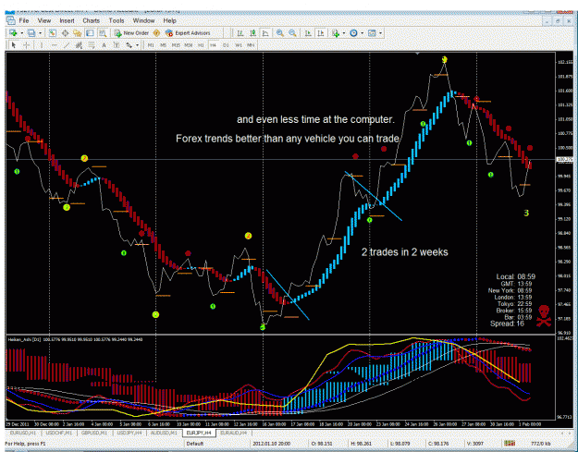The width and height of the screenshot is (578, 452).
Task: Switch to the M30 timeframe
Action: (189, 45)
